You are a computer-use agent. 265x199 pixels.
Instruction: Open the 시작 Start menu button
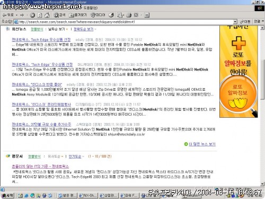click(x=7, y=195)
